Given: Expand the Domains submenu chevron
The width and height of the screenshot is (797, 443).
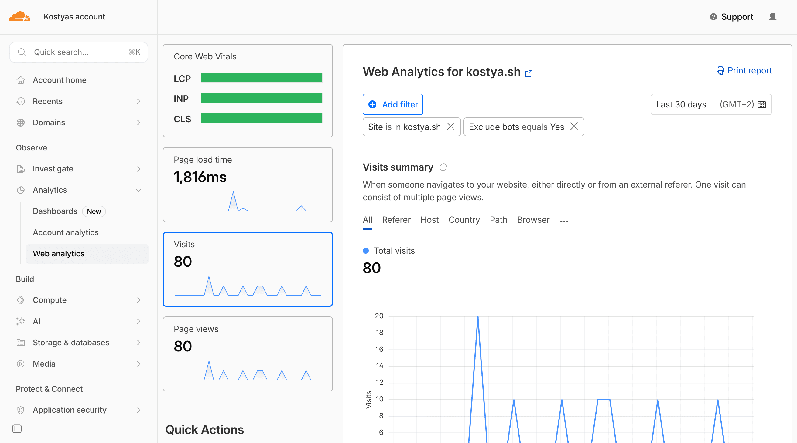Looking at the screenshot, I should tap(139, 123).
